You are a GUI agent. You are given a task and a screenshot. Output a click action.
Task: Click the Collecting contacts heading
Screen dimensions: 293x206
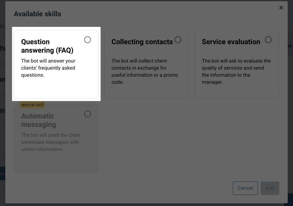(142, 42)
